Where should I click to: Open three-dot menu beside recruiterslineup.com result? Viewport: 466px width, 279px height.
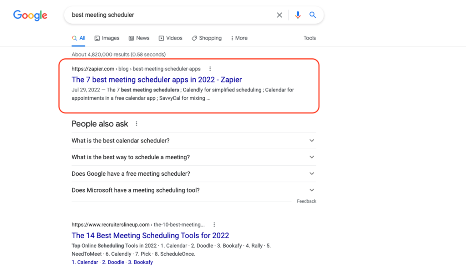[x=214, y=225]
